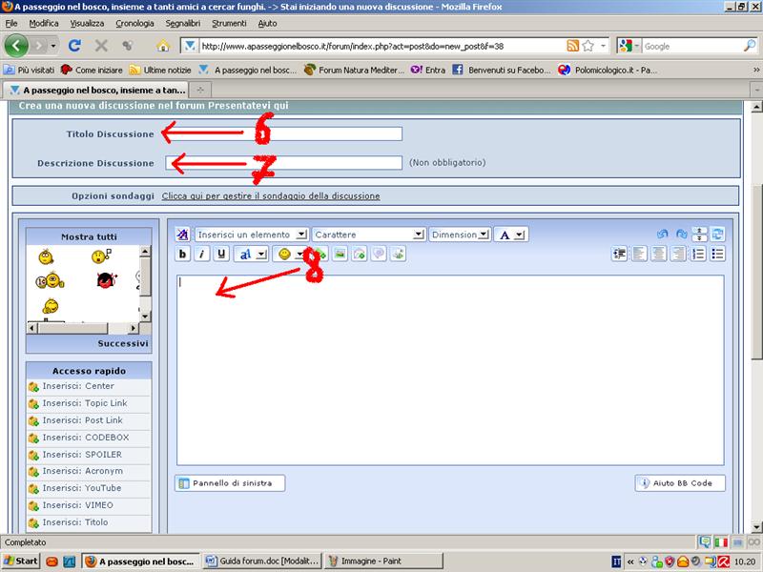This screenshot has height=572, width=763.
Task: Expand the 'Carattere' font dropdown
Action: (368, 234)
